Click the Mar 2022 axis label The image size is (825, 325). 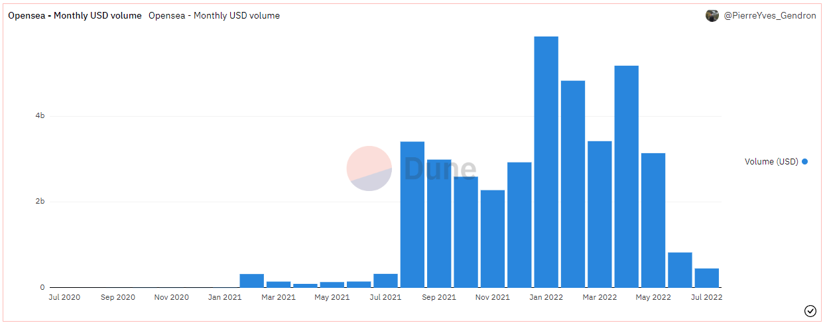(600, 297)
